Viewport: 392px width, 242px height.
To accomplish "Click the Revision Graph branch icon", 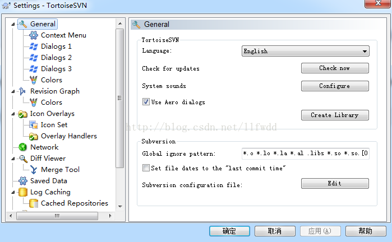I will click(x=22, y=91).
